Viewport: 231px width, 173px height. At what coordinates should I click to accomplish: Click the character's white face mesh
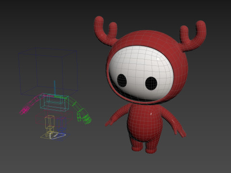click(x=141, y=74)
